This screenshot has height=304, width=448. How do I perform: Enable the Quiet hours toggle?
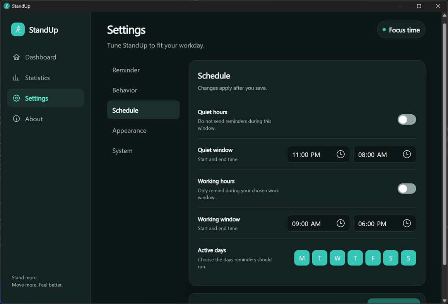407,119
